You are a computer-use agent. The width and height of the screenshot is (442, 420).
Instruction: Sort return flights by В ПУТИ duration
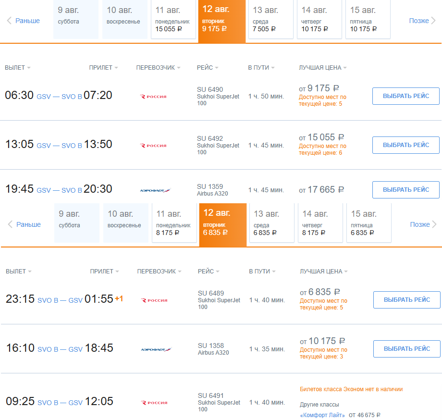(262, 272)
